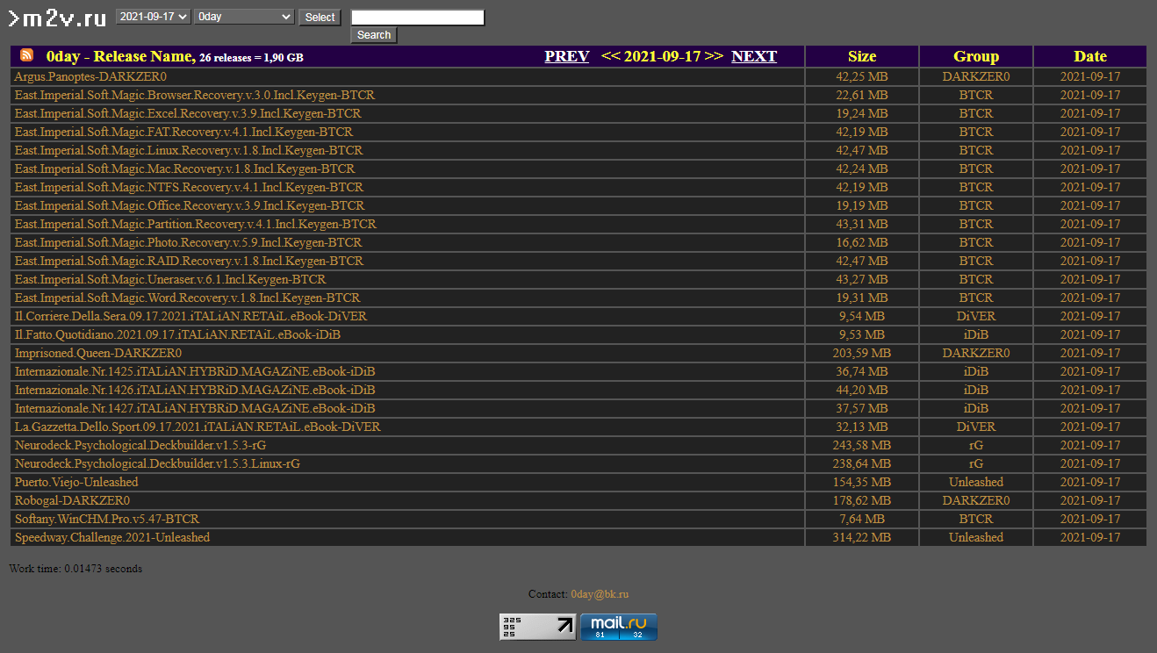1157x653 pixels.
Task: Open the Il.Fatto.Quotidiano eBook release
Action: point(177,334)
